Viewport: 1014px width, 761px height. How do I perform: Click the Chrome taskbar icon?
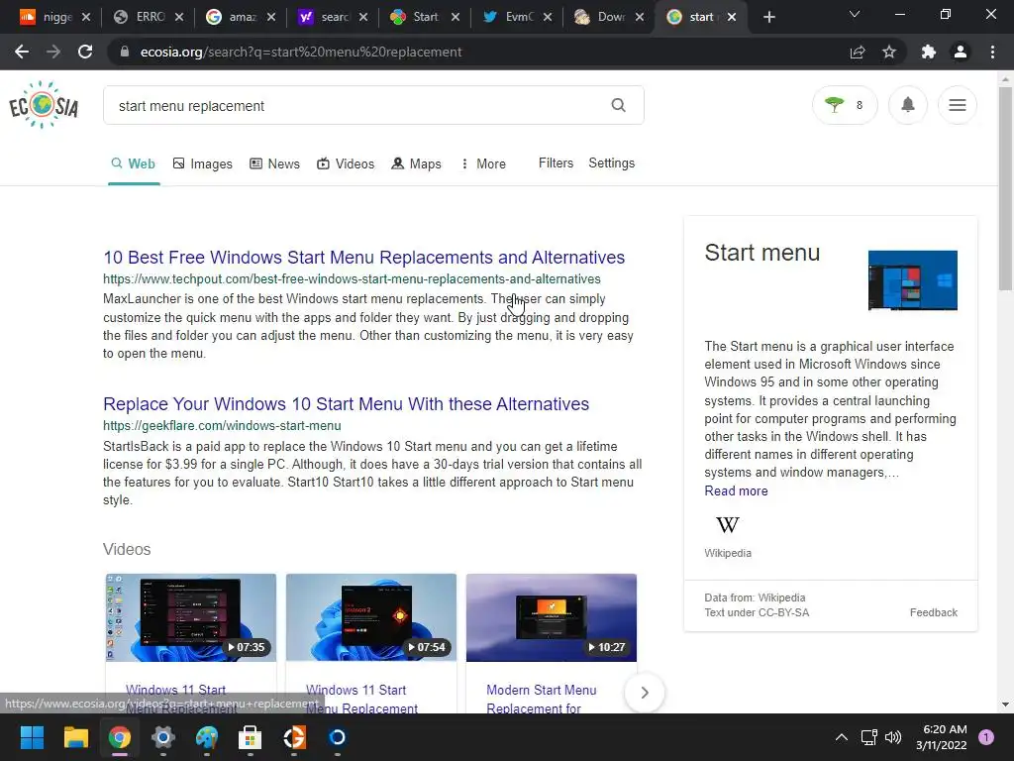click(x=119, y=737)
